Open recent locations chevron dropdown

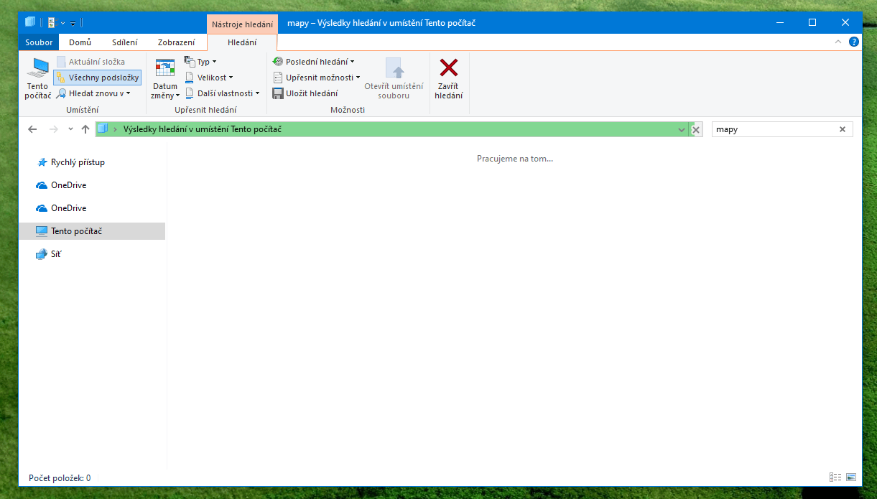click(70, 129)
